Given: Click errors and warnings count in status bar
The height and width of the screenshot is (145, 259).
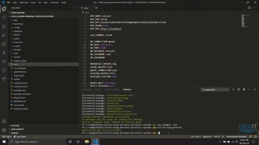Looking at the screenshot, I should click(7, 137).
